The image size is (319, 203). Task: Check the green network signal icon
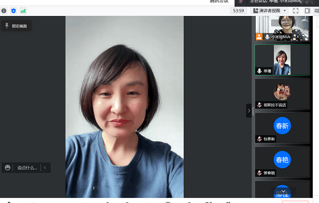pos(23,10)
